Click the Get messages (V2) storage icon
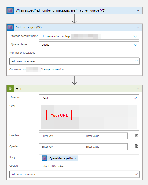This screenshot has height=185, width=148. pyautogui.click(x=10, y=27)
